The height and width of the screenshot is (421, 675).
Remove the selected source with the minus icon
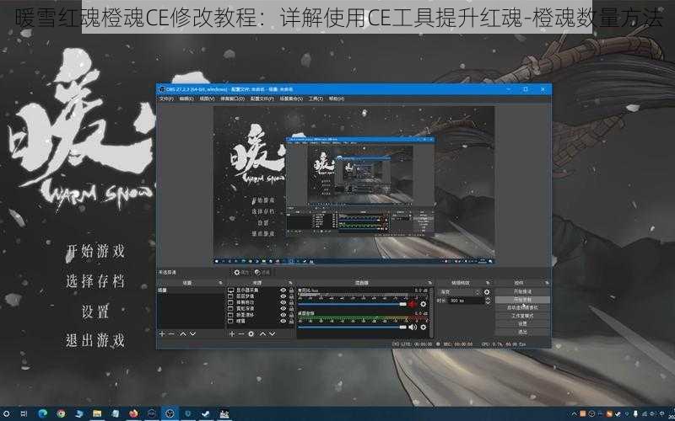(241, 333)
